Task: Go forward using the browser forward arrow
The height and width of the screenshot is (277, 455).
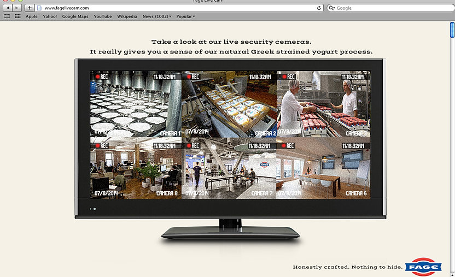Action: [17, 8]
